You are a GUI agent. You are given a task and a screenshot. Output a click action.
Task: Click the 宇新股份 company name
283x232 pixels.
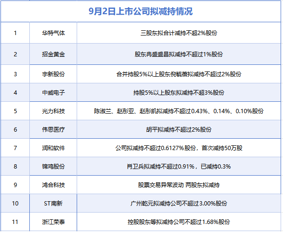[53, 74]
